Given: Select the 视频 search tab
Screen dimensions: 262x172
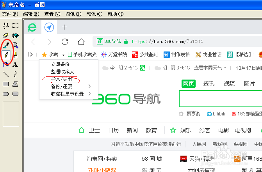Looking at the screenshot, I should [229, 83].
